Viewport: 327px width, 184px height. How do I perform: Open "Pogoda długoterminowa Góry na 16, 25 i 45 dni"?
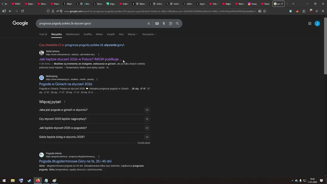tap(75, 161)
